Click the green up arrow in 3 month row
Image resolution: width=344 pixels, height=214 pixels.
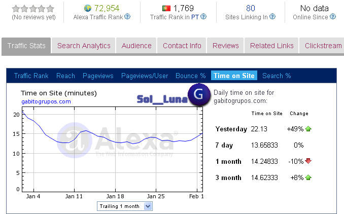[x=308, y=177]
